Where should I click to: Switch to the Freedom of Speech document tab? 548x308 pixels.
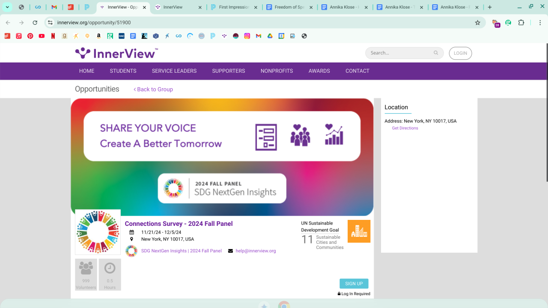click(290, 7)
